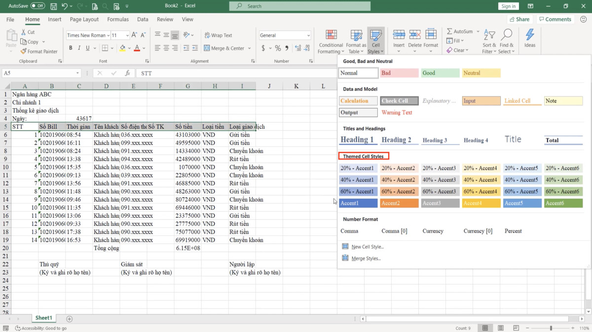The image size is (592, 332).
Task: Click the Name Box showing A5
Action: click(41, 73)
